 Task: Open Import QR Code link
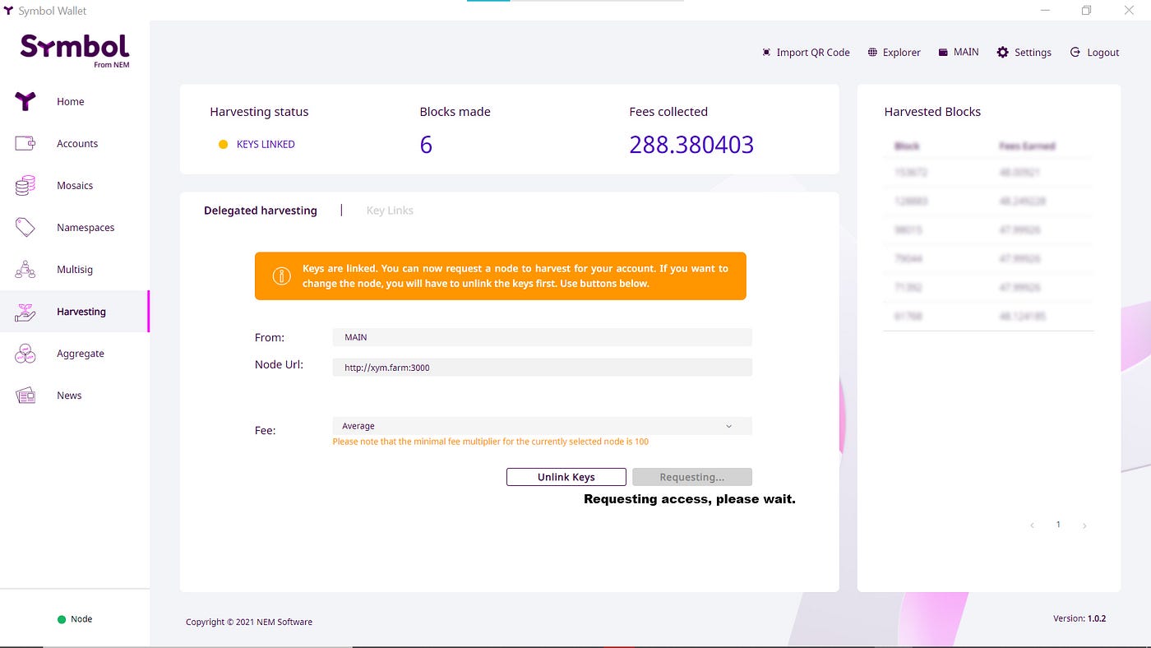(x=813, y=52)
